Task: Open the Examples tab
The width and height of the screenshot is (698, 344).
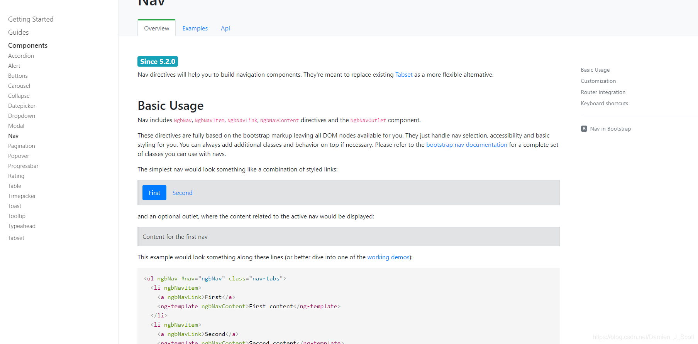Action: (x=195, y=28)
